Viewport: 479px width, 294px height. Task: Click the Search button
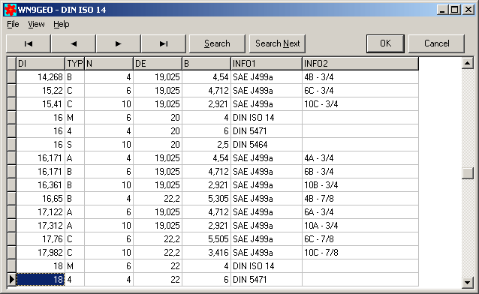pyautogui.click(x=217, y=43)
